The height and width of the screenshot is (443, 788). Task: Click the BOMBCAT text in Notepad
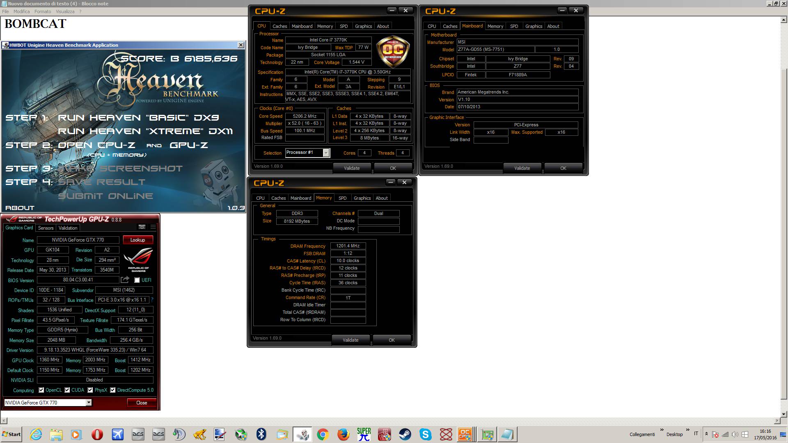pos(35,24)
